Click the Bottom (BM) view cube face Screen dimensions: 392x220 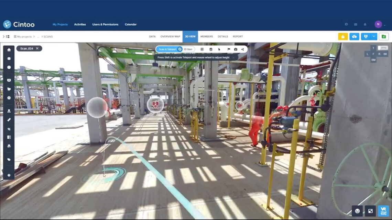[x=373, y=60]
